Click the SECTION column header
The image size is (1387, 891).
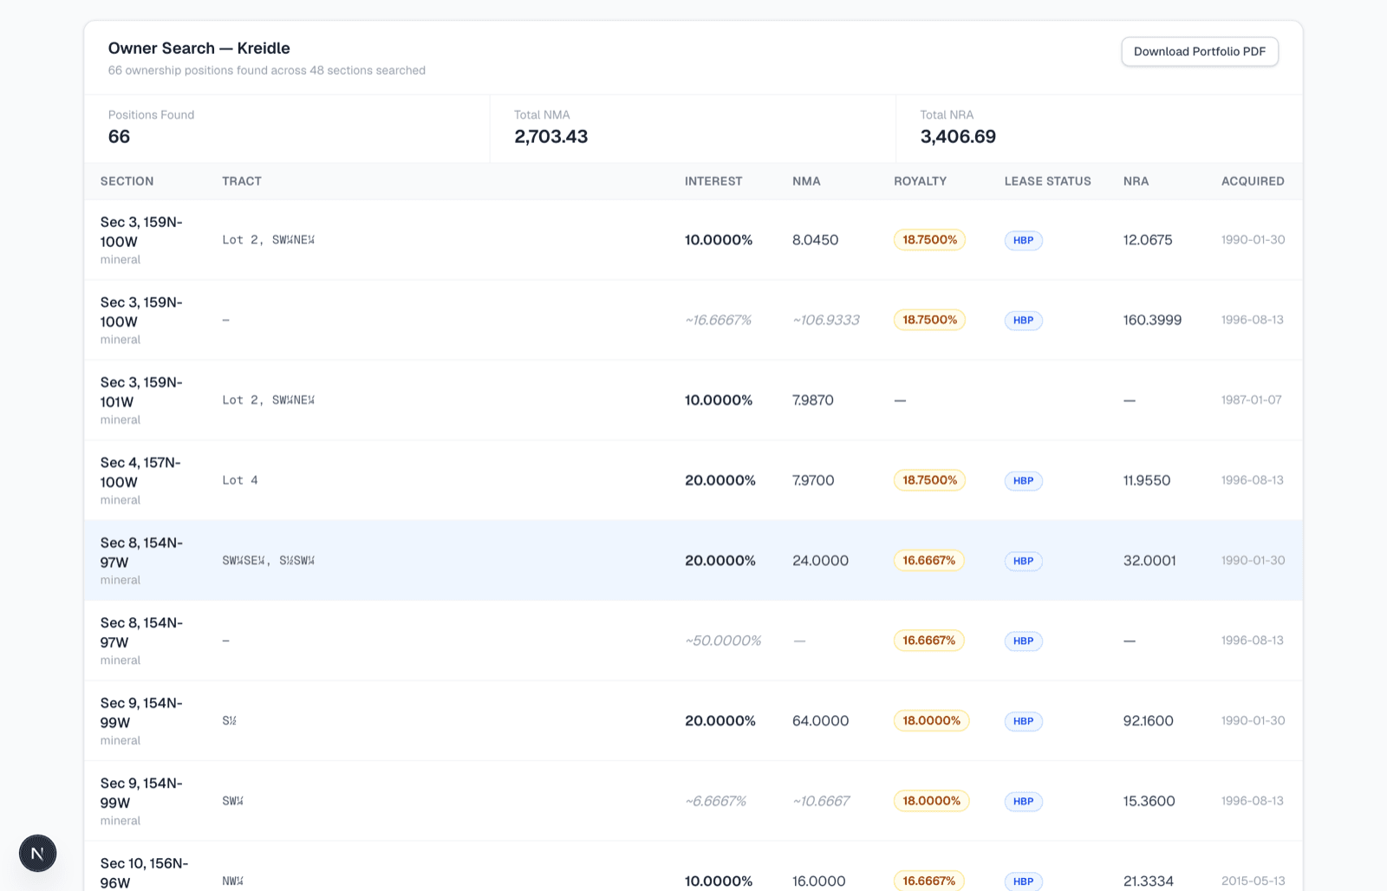(x=127, y=181)
